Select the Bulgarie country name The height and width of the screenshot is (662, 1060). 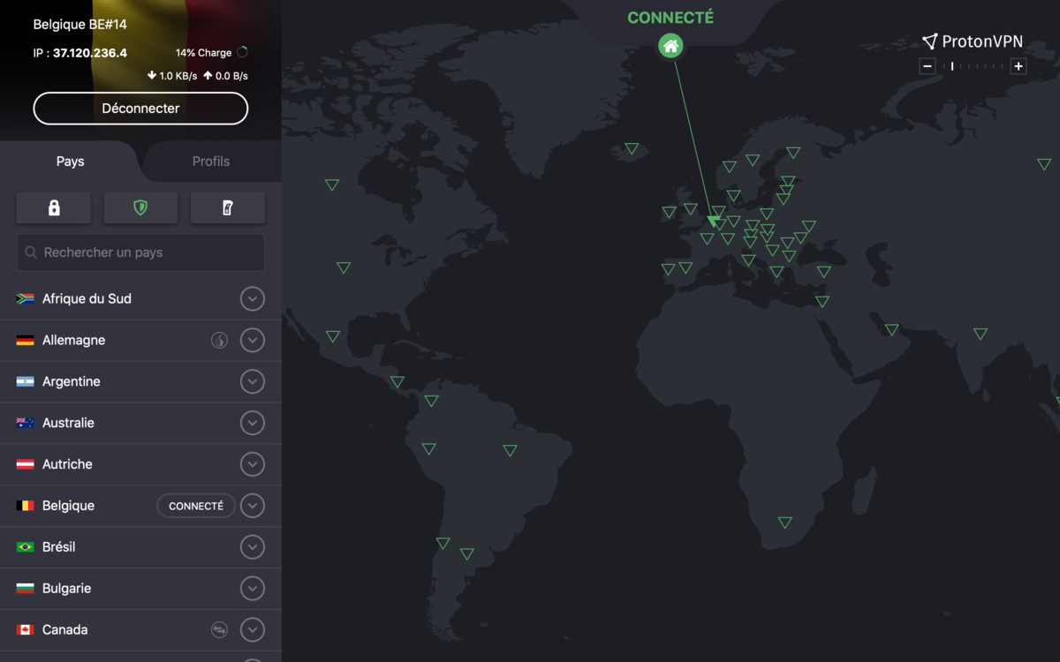[66, 589]
